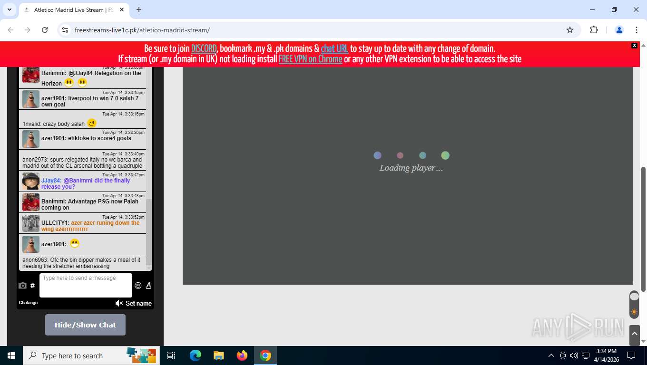The height and width of the screenshot is (365, 647).
Task: Click the scroll-to-top arrow button
Action: point(634,335)
